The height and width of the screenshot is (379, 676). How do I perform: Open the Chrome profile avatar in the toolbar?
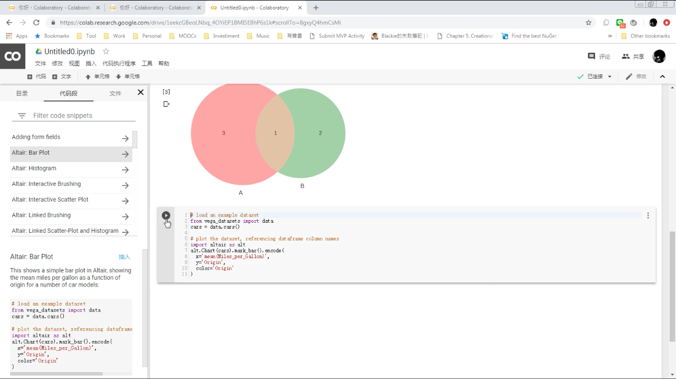point(653,23)
